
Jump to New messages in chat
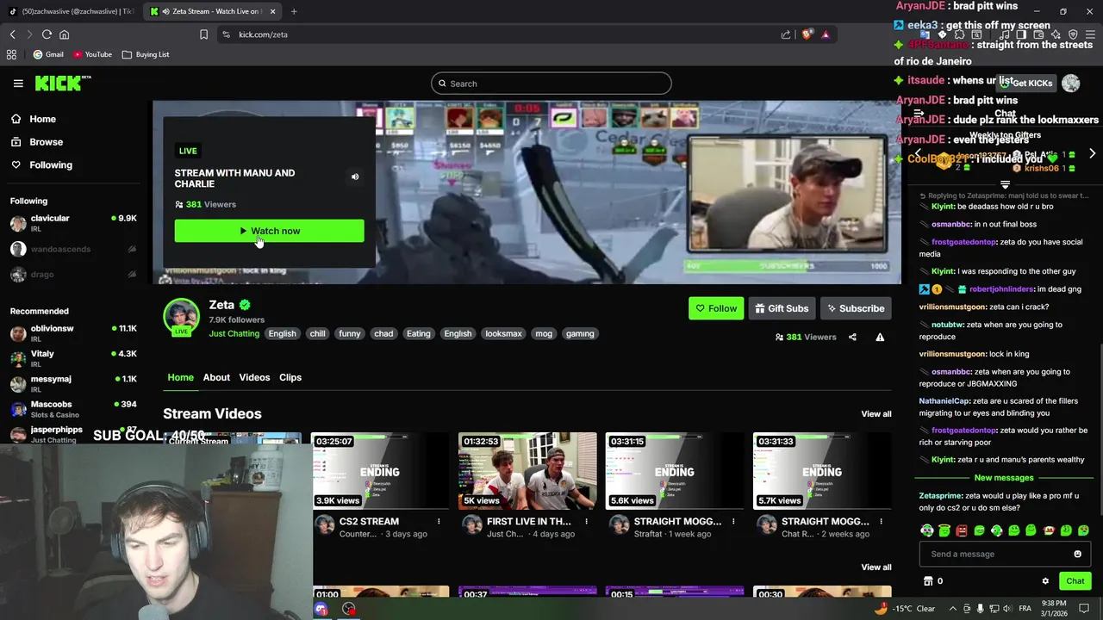[1004, 478]
